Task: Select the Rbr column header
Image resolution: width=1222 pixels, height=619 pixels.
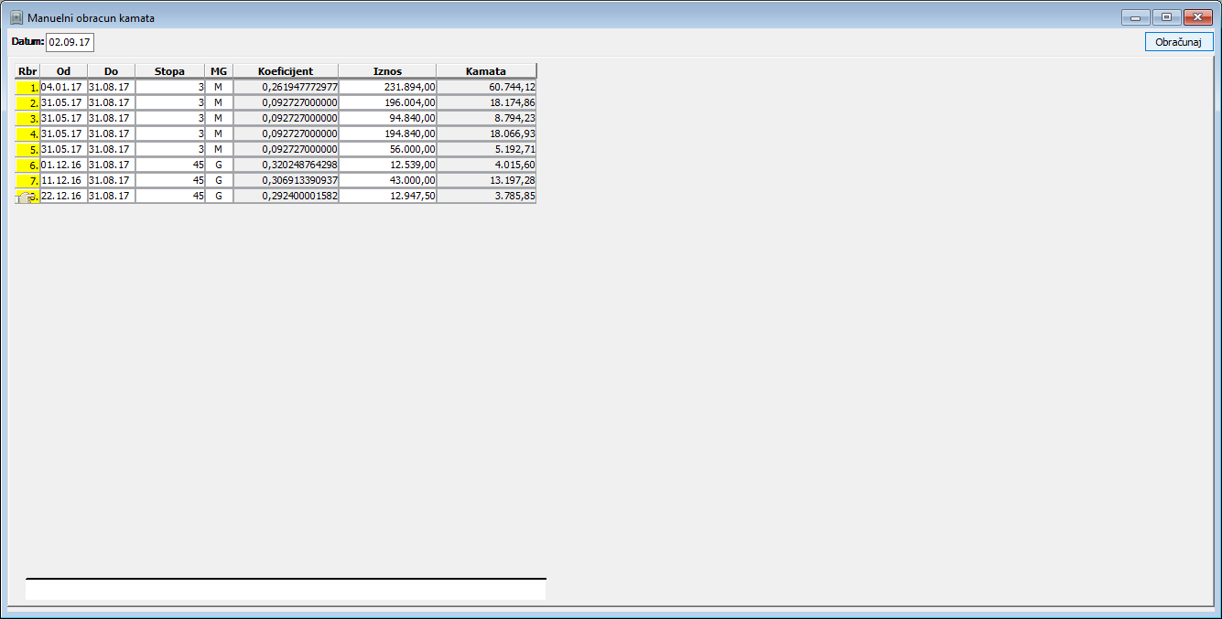Action: point(27,70)
